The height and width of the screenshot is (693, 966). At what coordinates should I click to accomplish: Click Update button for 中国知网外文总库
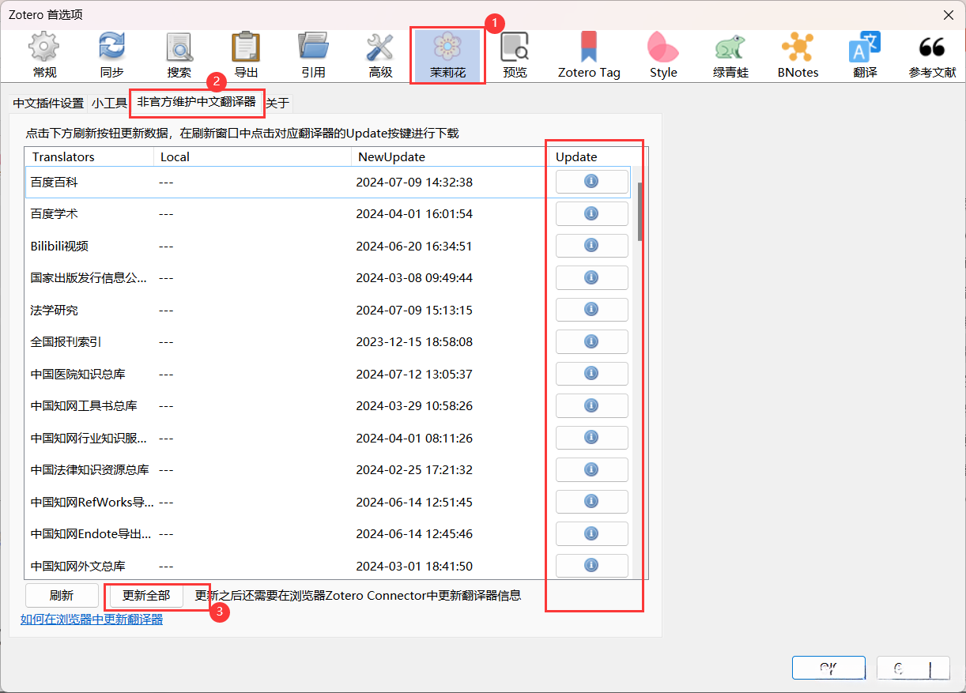point(591,566)
